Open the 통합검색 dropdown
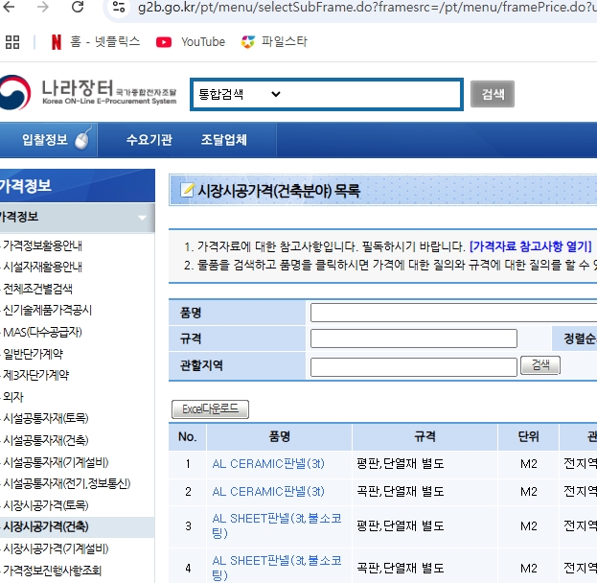 point(240,94)
